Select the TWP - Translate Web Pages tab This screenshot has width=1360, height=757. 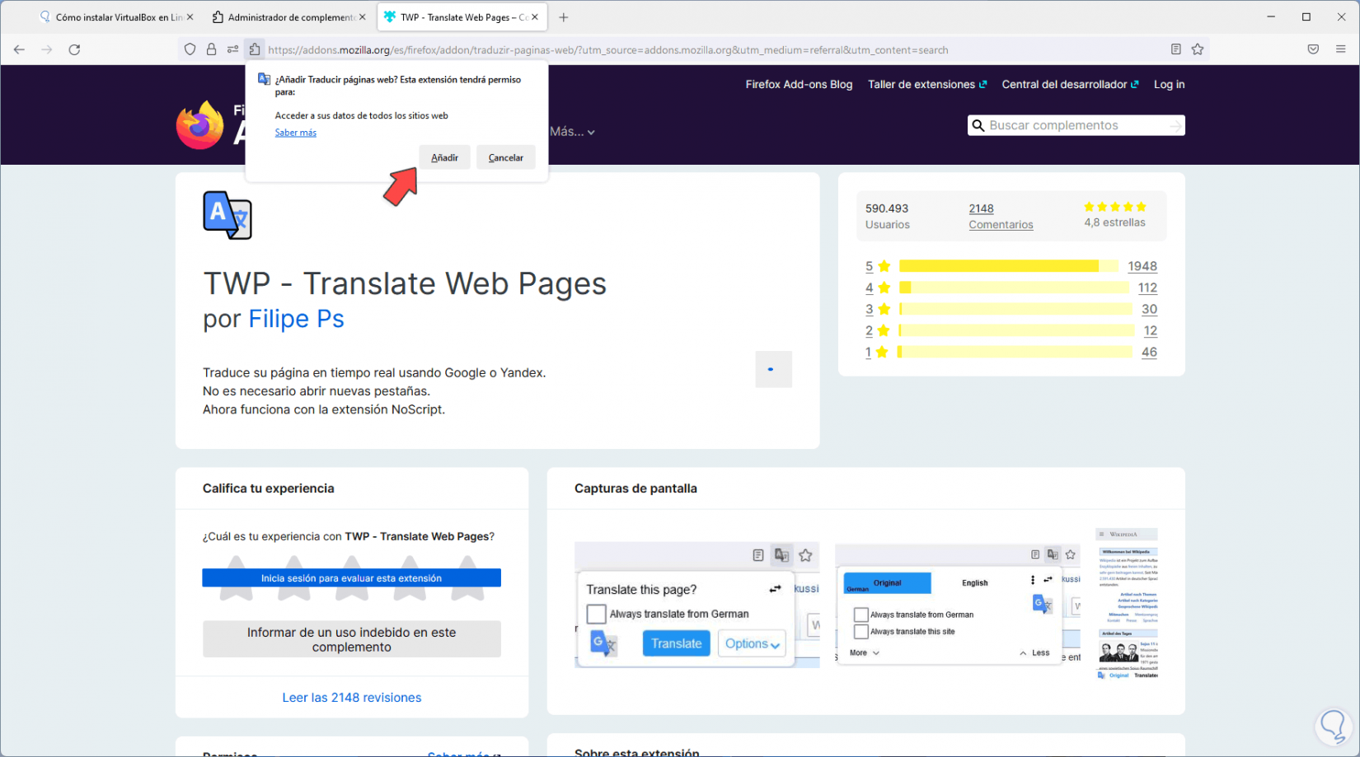point(461,17)
